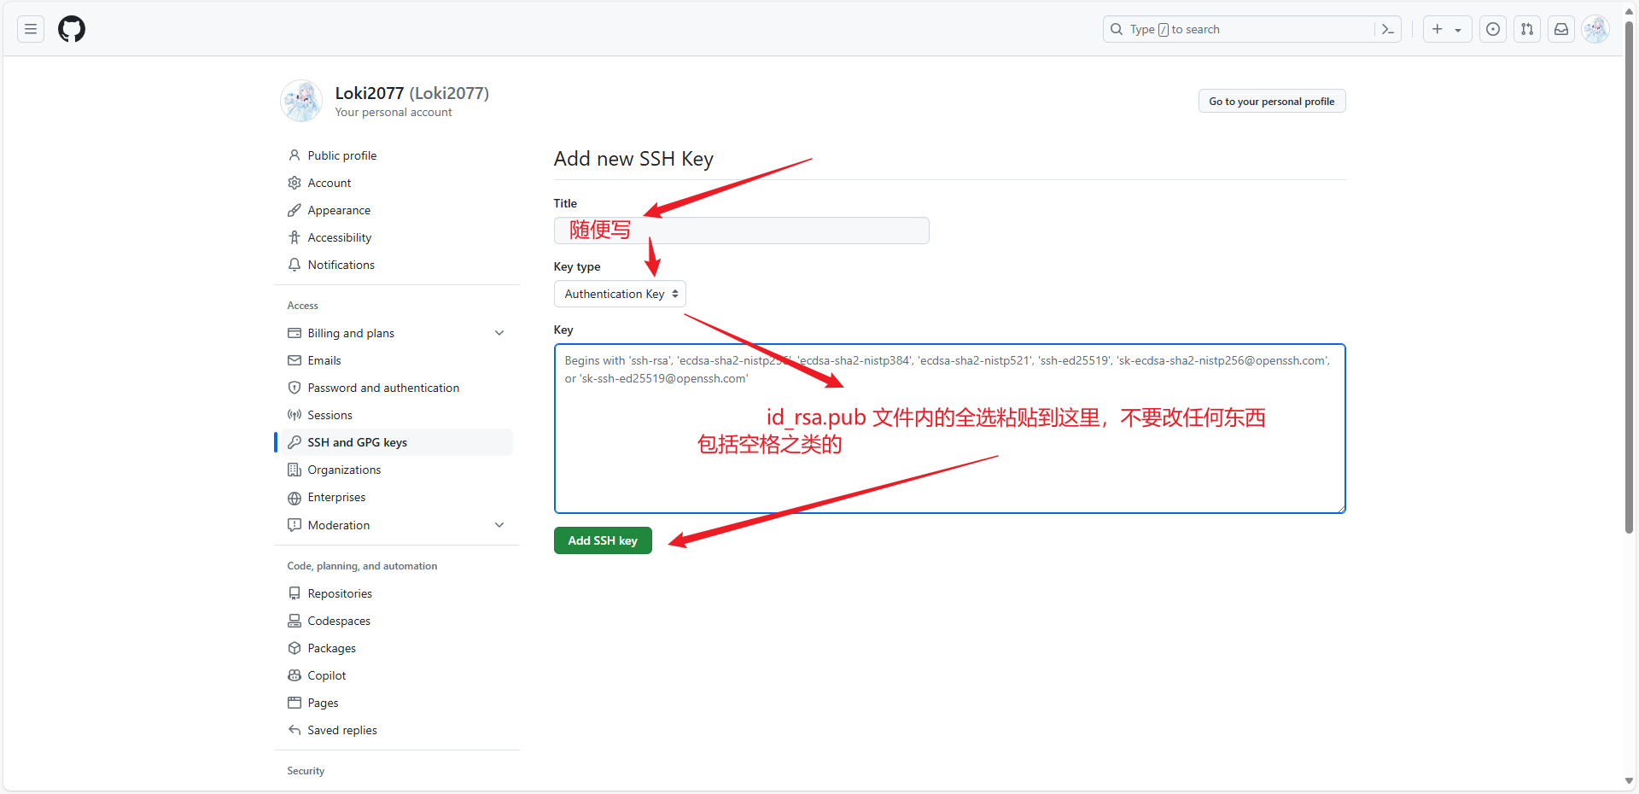Focus the search bar in header
This screenshot has height=794, width=1639.
[1252, 29]
